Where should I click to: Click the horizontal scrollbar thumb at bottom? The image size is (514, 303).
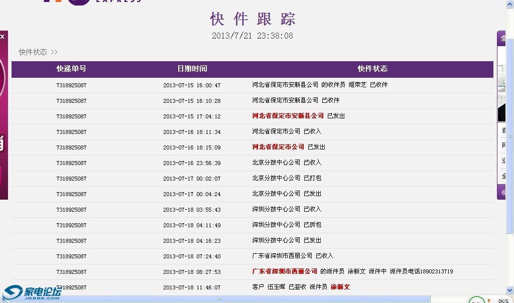coord(219,299)
